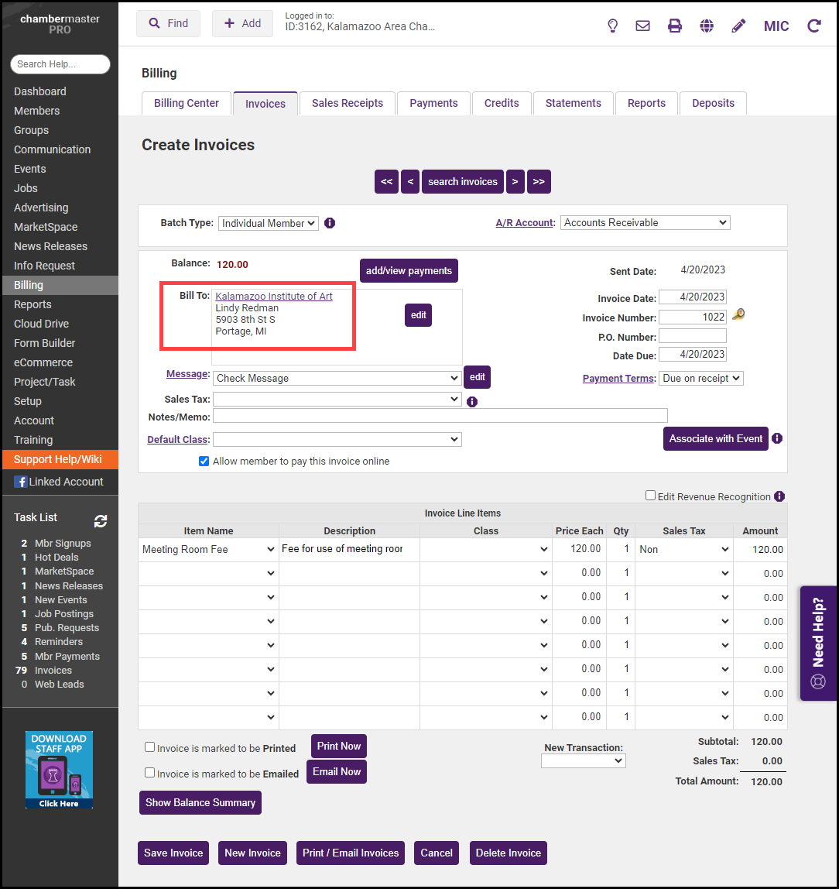Click the Save Invoice button

point(173,853)
